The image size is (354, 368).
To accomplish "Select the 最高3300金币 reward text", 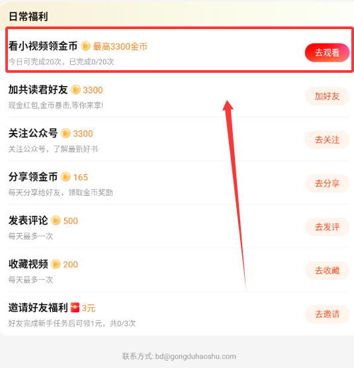I will 120,46.
